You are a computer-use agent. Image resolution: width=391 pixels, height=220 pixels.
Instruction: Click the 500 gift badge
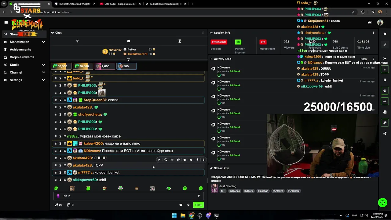(126, 66)
